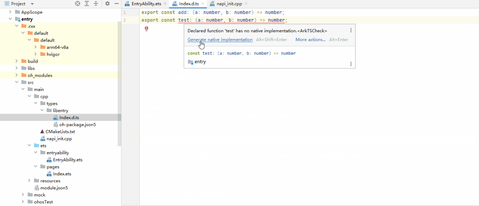The width and height of the screenshot is (479, 206).
Task: Click the entry module label in tooltip
Action: click(x=200, y=62)
